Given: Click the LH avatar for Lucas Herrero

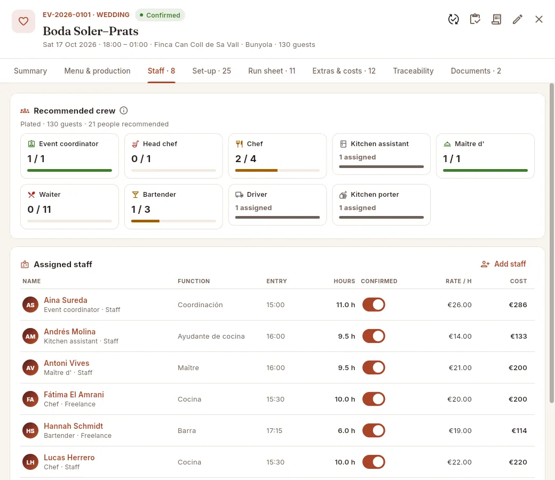Looking at the screenshot, I should (30, 462).
